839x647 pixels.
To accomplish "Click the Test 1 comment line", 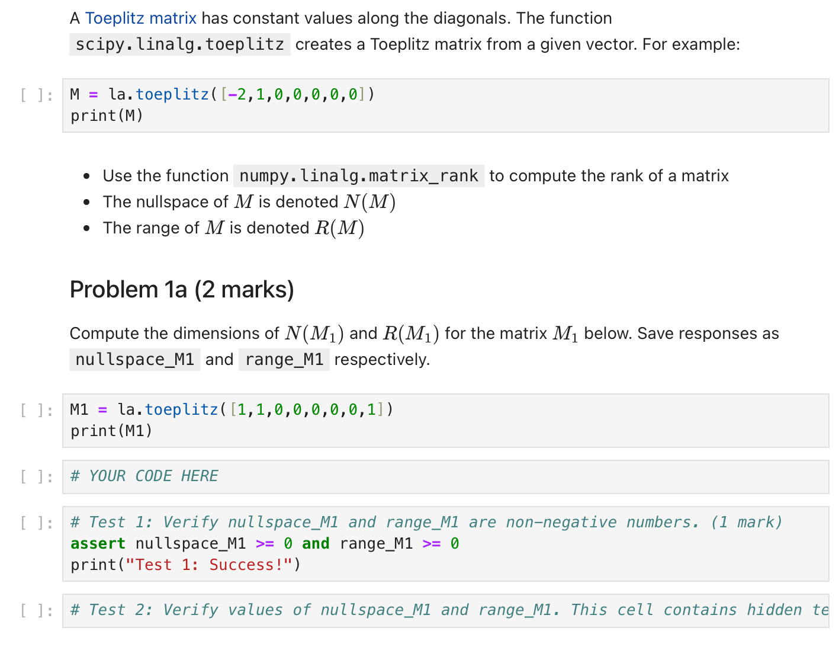I will pyautogui.click(x=425, y=521).
